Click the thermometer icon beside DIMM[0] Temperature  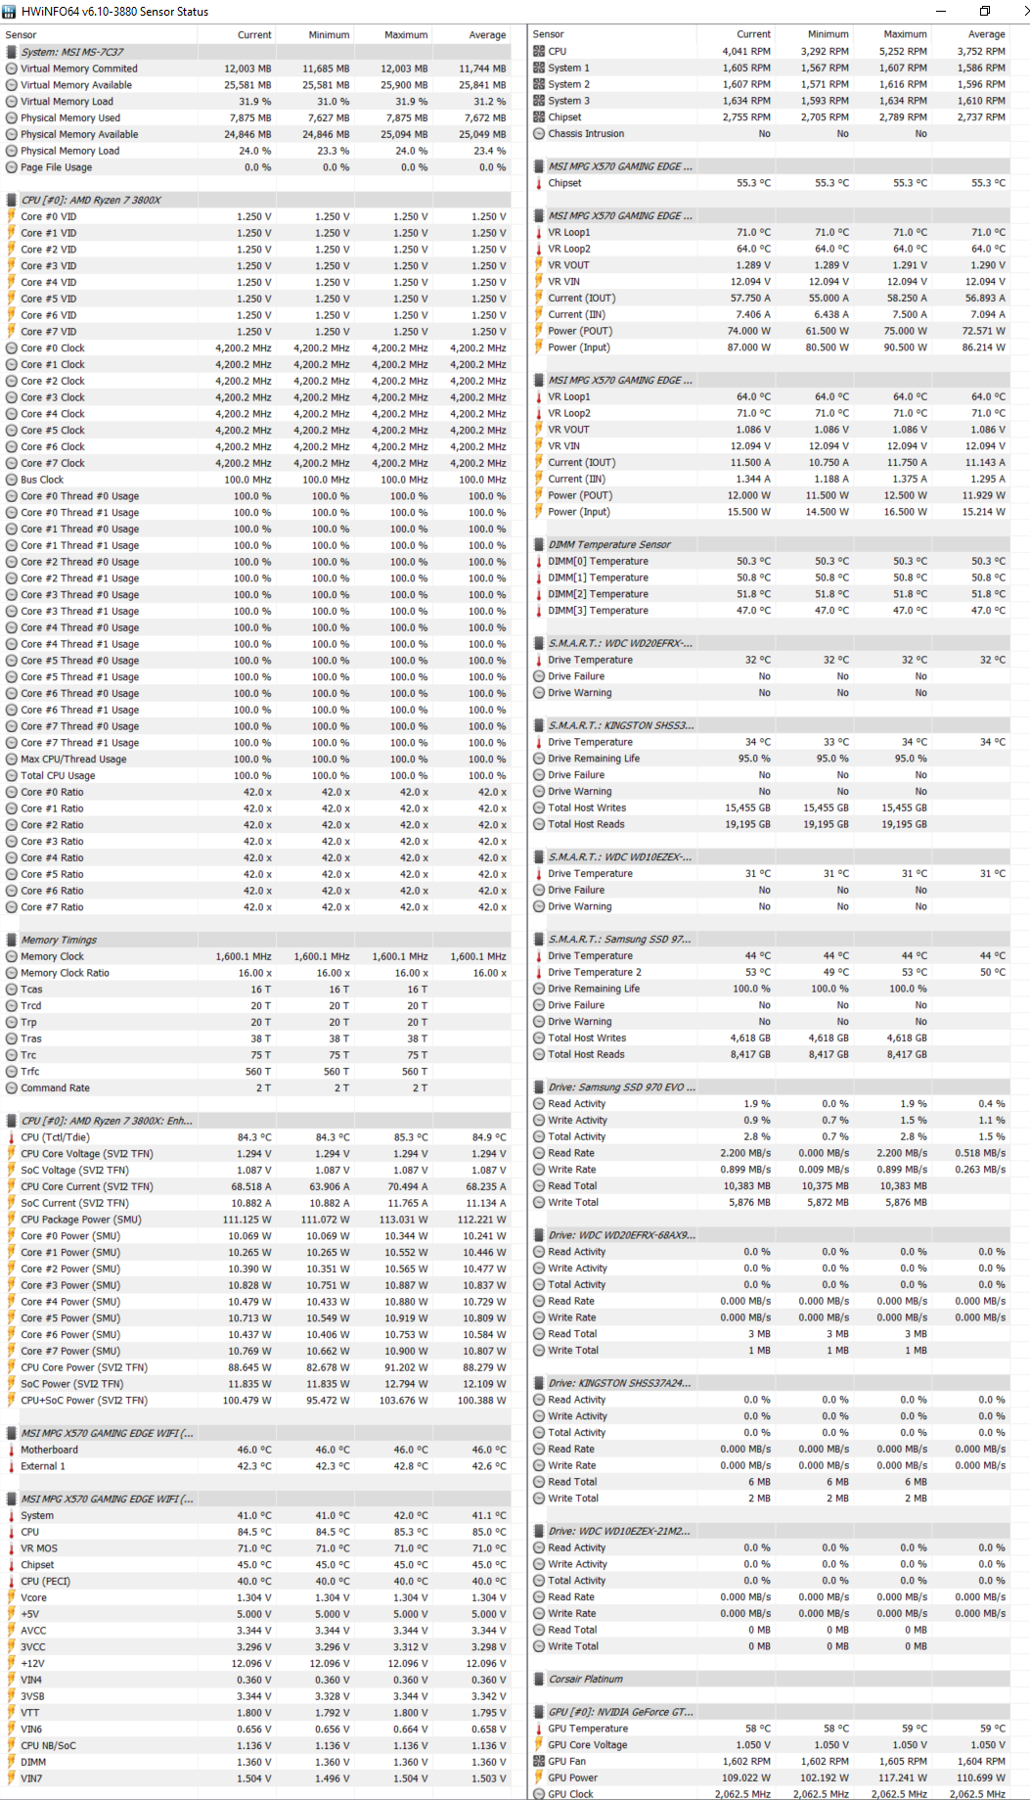[539, 561]
